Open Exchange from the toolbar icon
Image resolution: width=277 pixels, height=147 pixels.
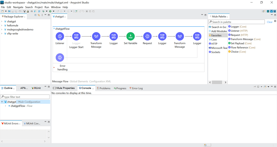coord(9,11)
